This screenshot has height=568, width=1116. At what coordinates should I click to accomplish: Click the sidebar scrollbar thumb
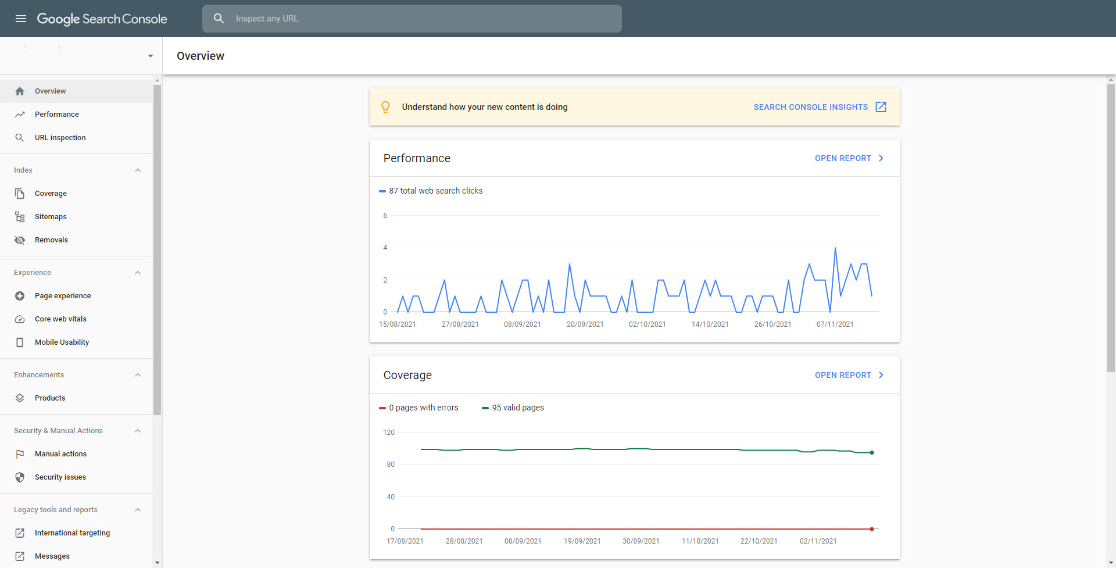157,250
